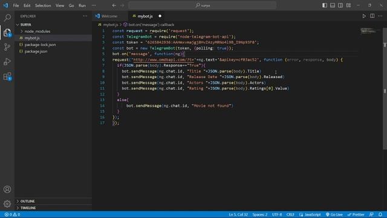Click the "Movie not found" string
The height and width of the screenshot is (218, 387).
coord(211,106)
